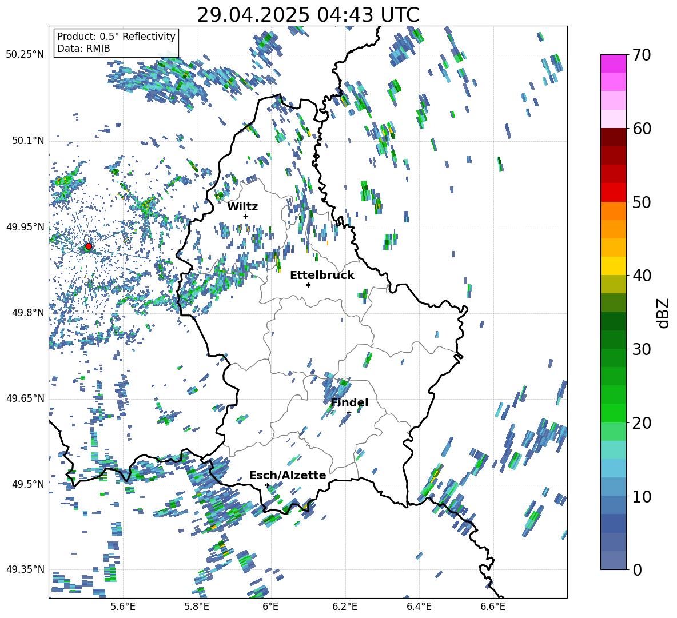Click the Findel location cross marker
The width and height of the screenshot is (677, 618).
(349, 413)
